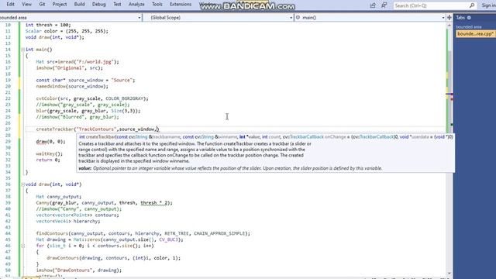The width and height of the screenshot is (496, 279).
Task: Open the Test menu
Action: coord(117,4)
